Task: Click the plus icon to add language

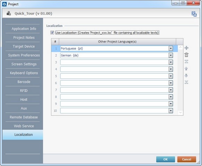Action: 186,48
